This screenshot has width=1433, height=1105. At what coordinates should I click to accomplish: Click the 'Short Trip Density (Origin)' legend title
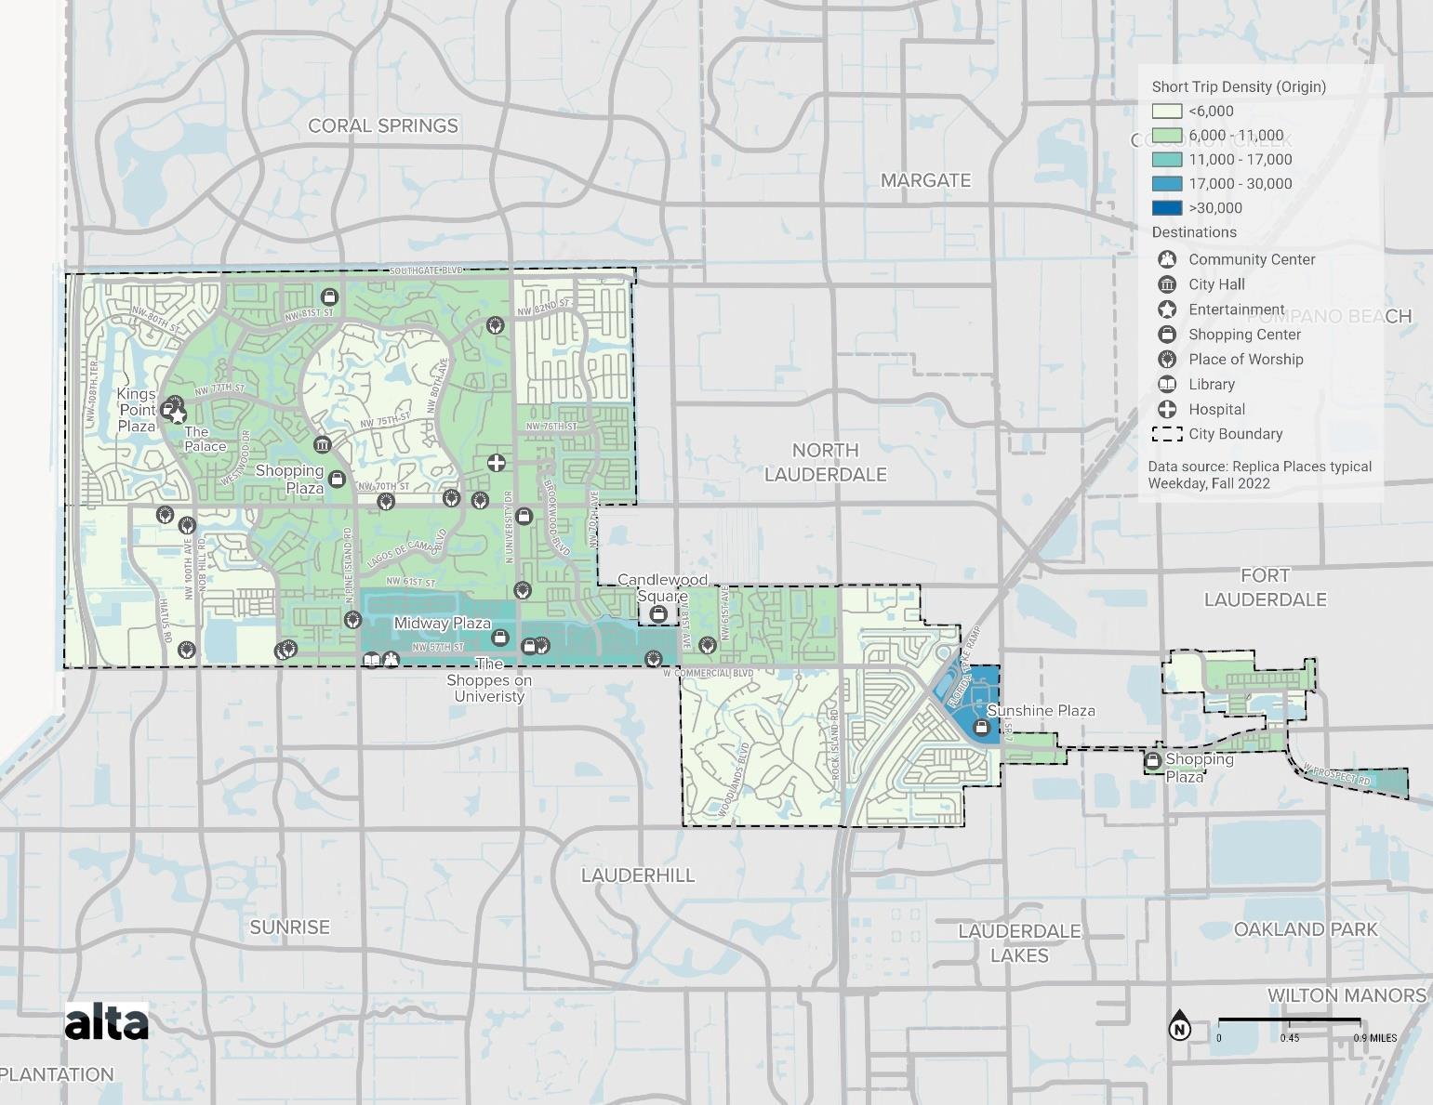click(1239, 86)
